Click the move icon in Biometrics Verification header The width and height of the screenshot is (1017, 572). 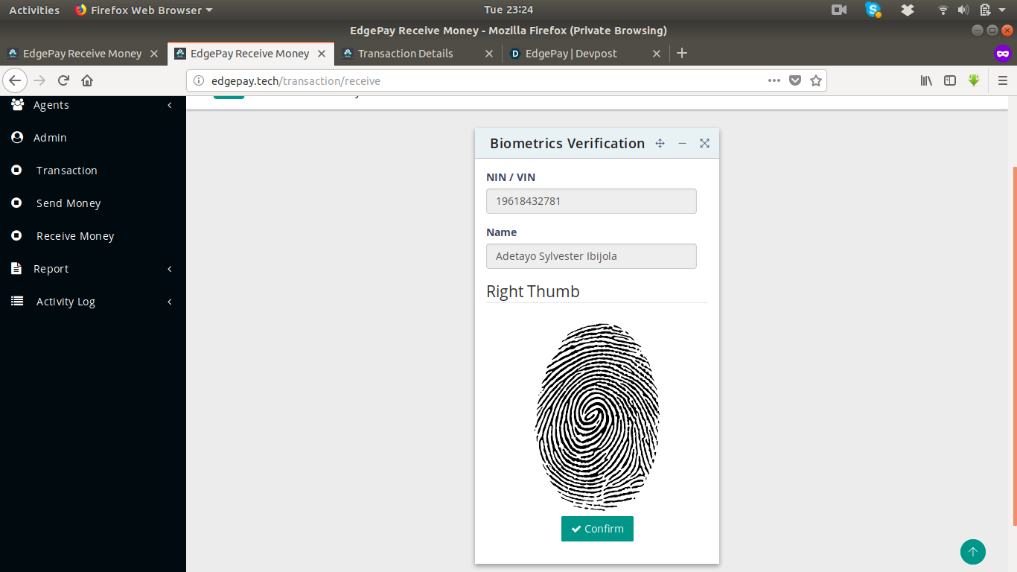(x=660, y=143)
